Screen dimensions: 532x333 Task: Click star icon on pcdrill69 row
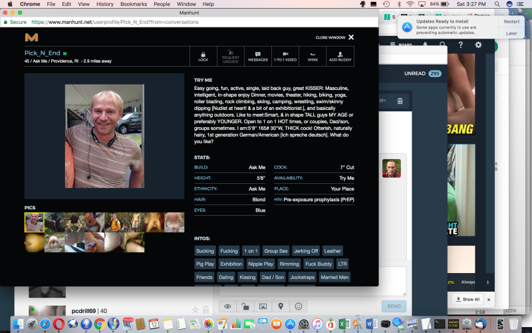195,310
